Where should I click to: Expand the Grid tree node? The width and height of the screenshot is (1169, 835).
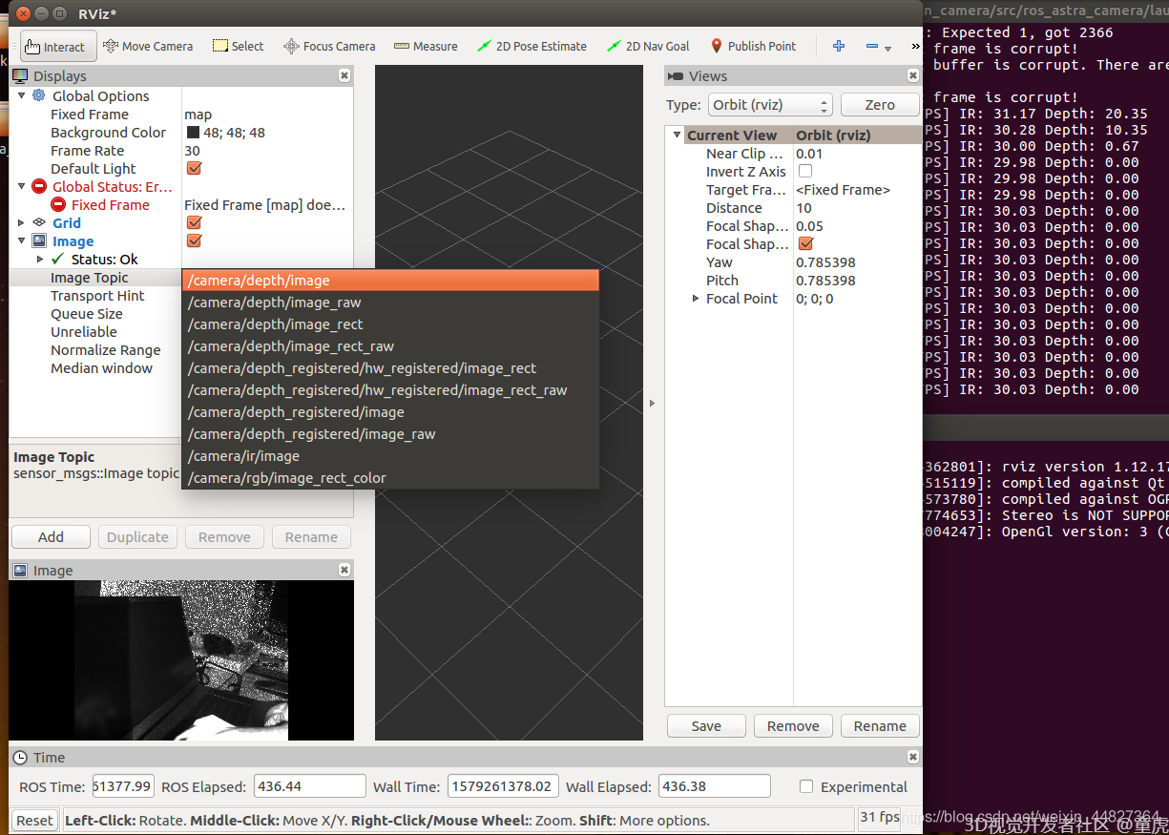click(22, 222)
